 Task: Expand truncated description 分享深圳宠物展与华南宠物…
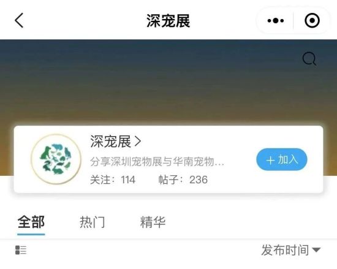pyautogui.click(x=157, y=162)
